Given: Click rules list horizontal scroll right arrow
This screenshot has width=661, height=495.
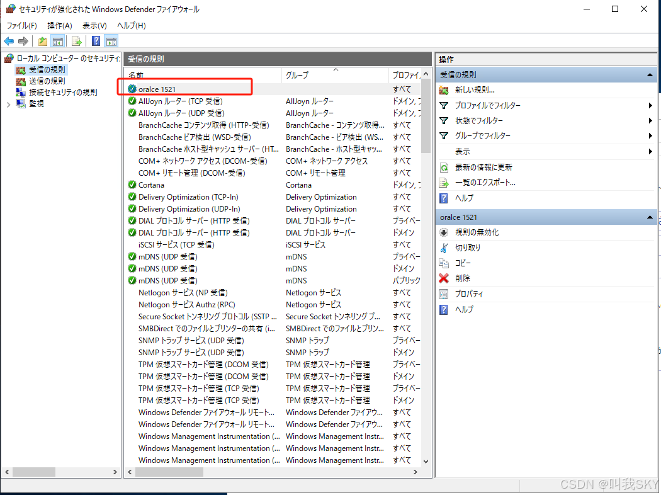Looking at the screenshot, I should pyautogui.click(x=415, y=472).
